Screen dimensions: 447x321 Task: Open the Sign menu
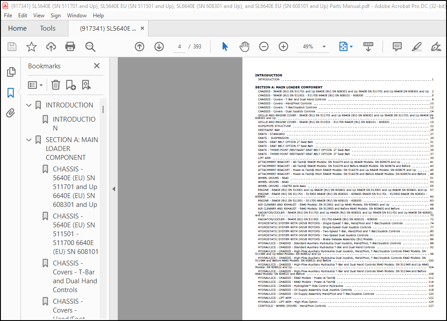56,16
